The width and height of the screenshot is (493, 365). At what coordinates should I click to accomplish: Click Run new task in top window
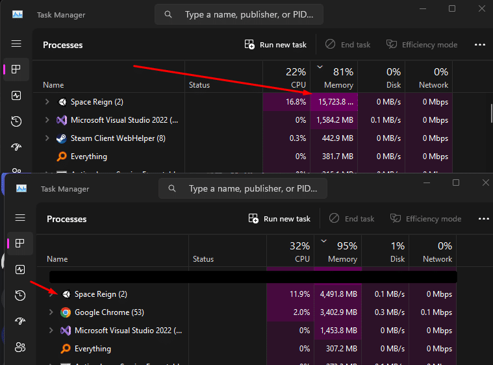coord(275,45)
